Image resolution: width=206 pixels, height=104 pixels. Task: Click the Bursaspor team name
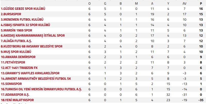pos(11,14)
